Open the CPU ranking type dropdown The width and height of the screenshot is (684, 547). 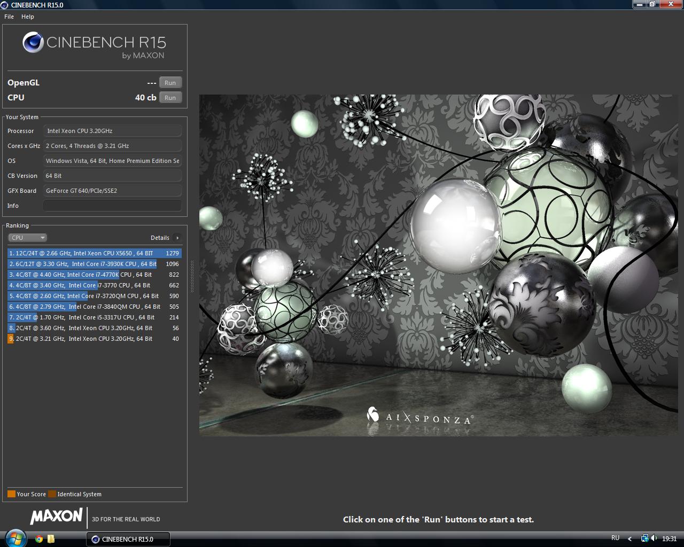click(x=28, y=238)
